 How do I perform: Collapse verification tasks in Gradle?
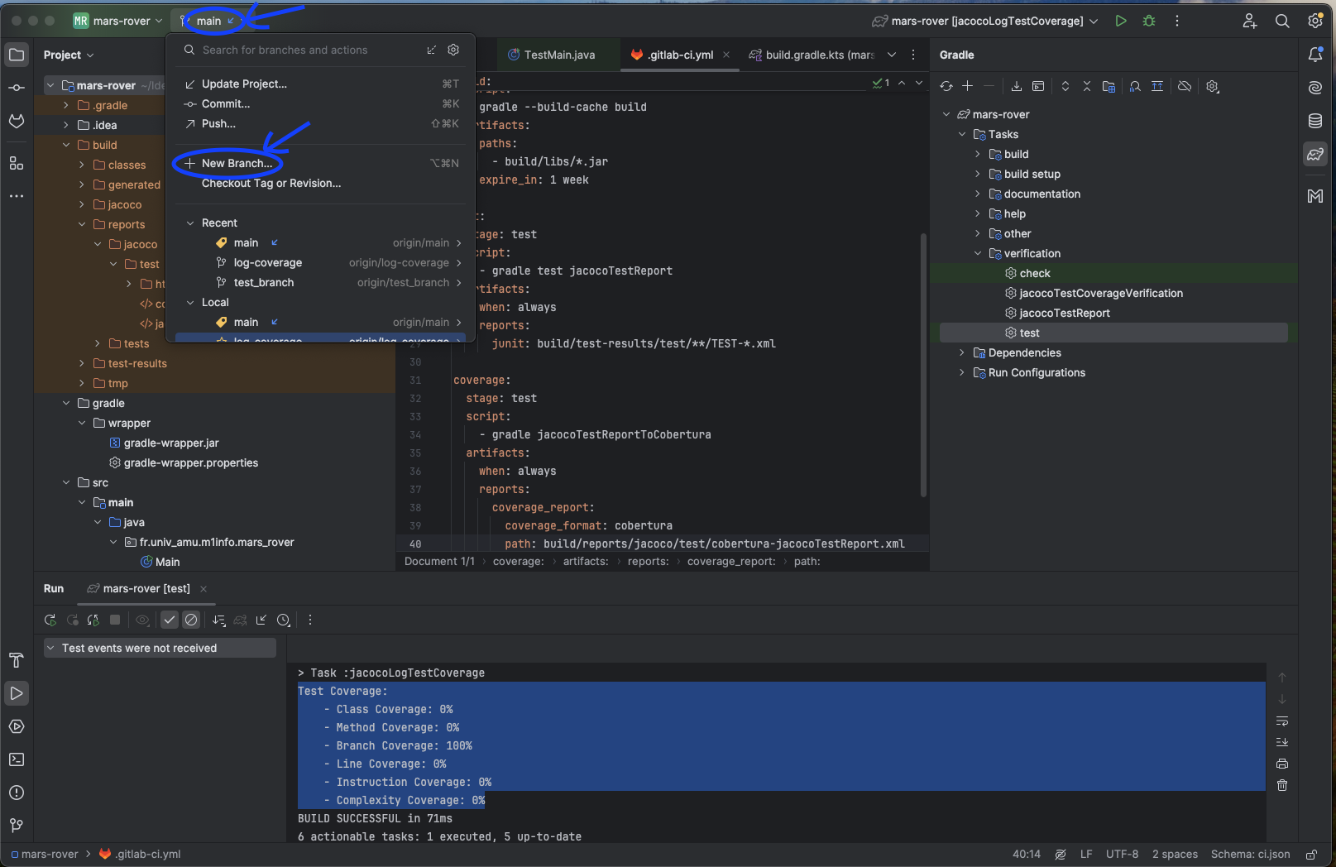[x=978, y=254]
